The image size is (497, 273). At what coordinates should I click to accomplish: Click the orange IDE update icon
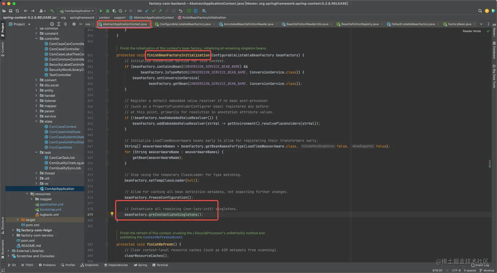[x=487, y=11]
